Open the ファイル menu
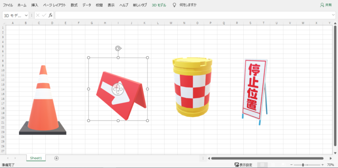 8,5
